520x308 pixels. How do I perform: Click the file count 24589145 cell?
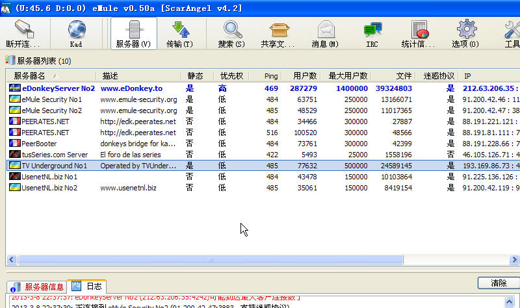(x=396, y=166)
